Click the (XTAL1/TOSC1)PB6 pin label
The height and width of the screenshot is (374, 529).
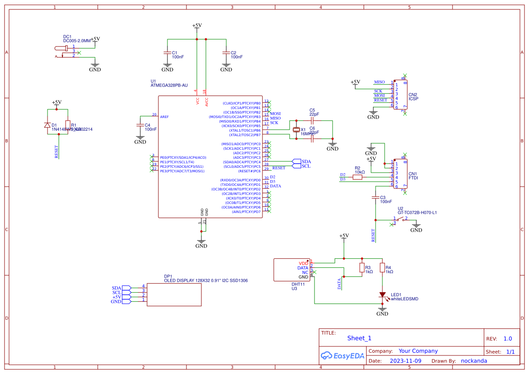point(245,131)
